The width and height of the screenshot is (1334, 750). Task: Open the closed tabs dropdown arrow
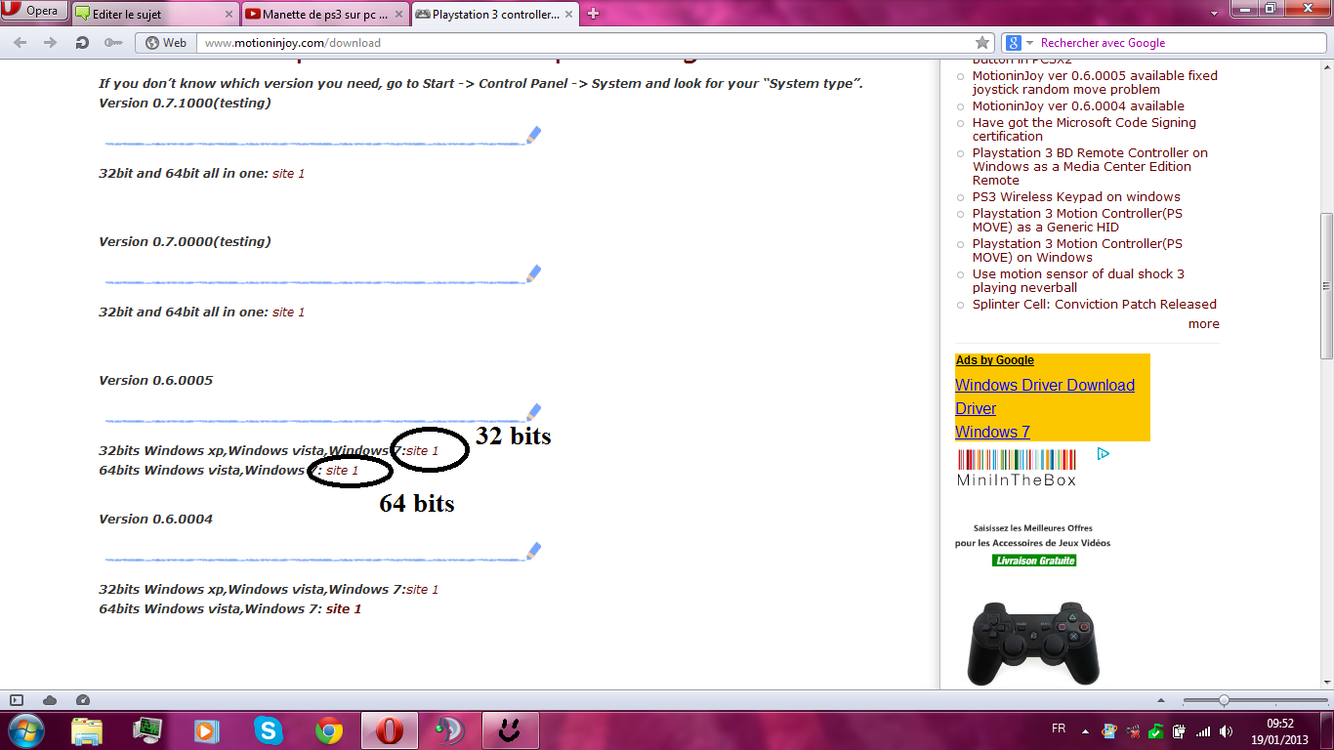[x=1214, y=15]
